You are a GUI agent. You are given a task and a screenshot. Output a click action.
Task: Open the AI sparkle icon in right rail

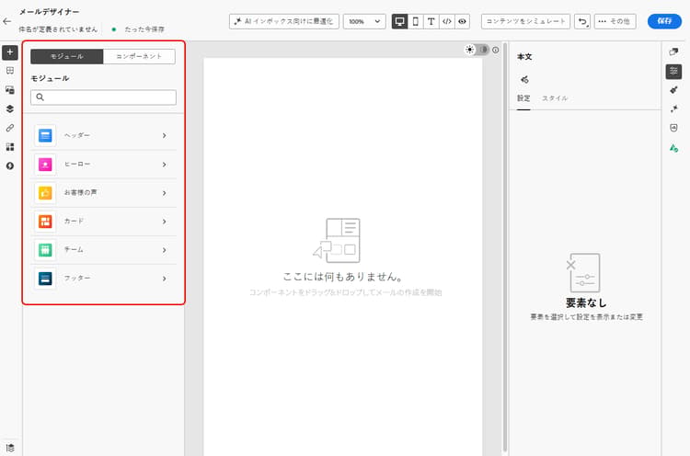pos(673,109)
